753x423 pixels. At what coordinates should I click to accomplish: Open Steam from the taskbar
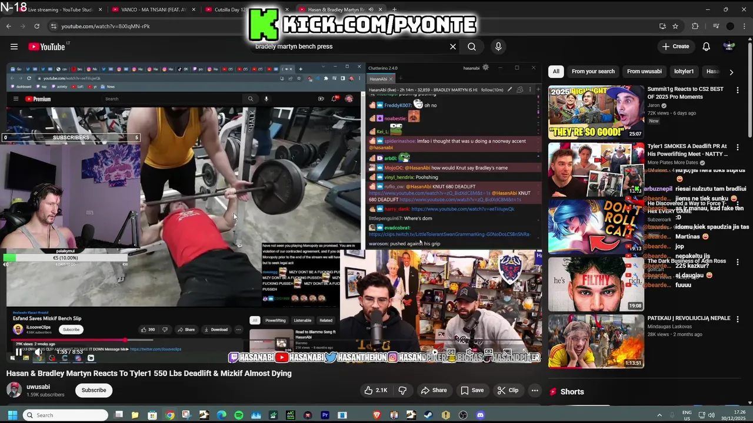[428, 415]
